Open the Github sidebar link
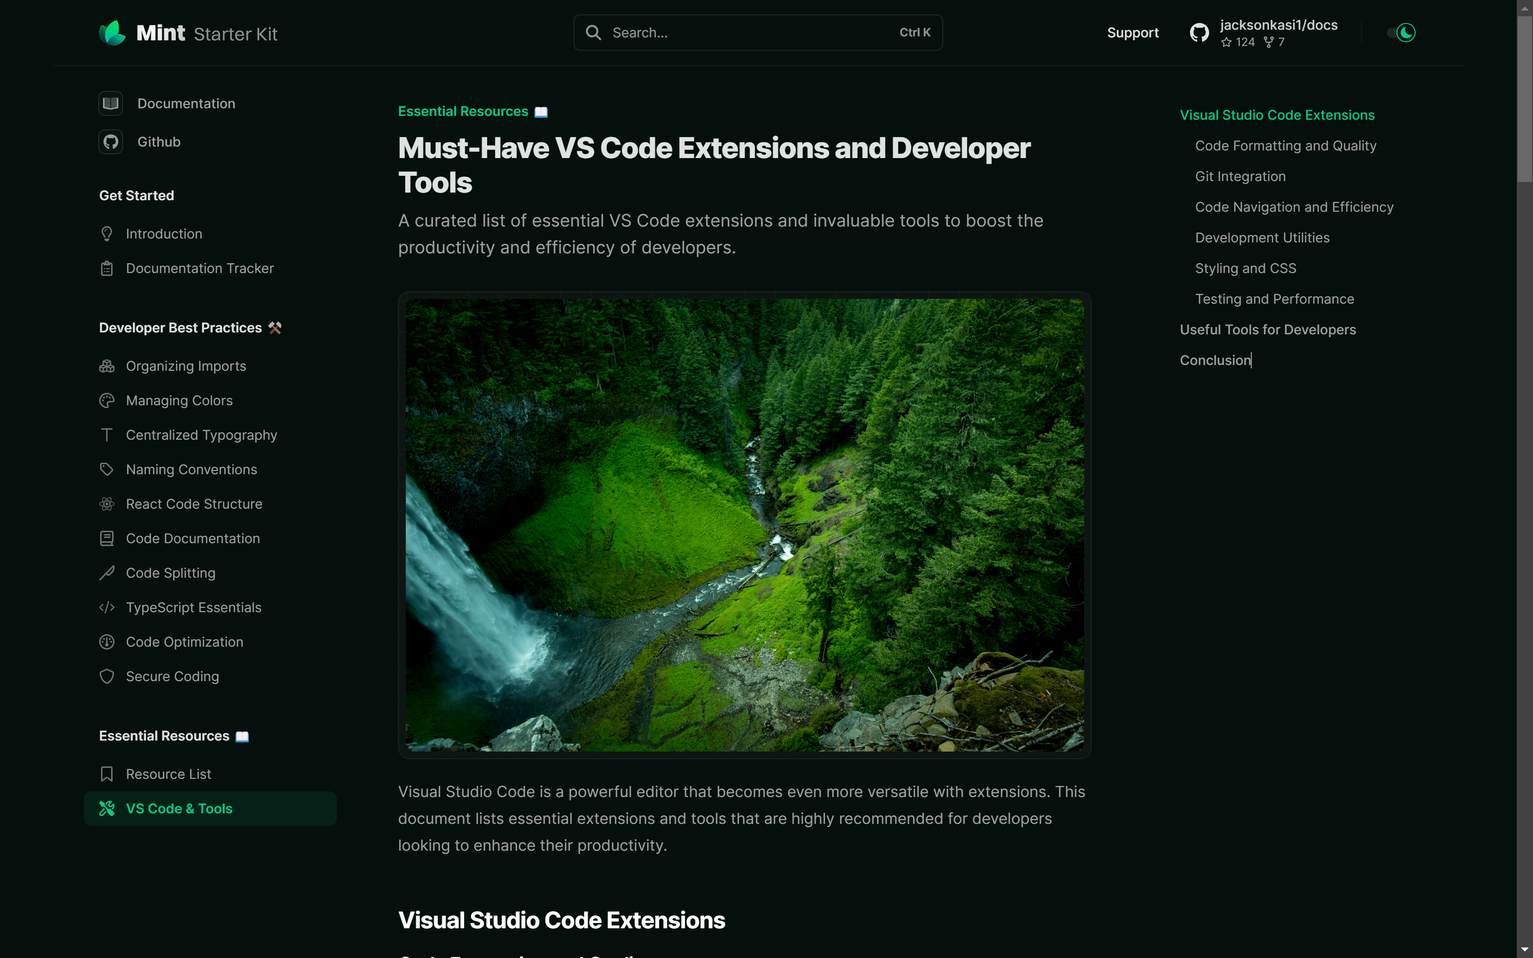This screenshot has width=1533, height=958. [x=159, y=142]
